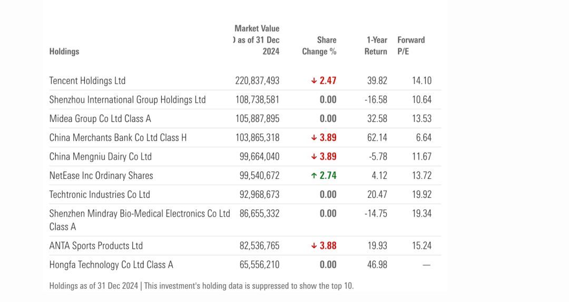569x302 pixels.
Task: Click the Forward P/E column header
Action: click(411, 46)
